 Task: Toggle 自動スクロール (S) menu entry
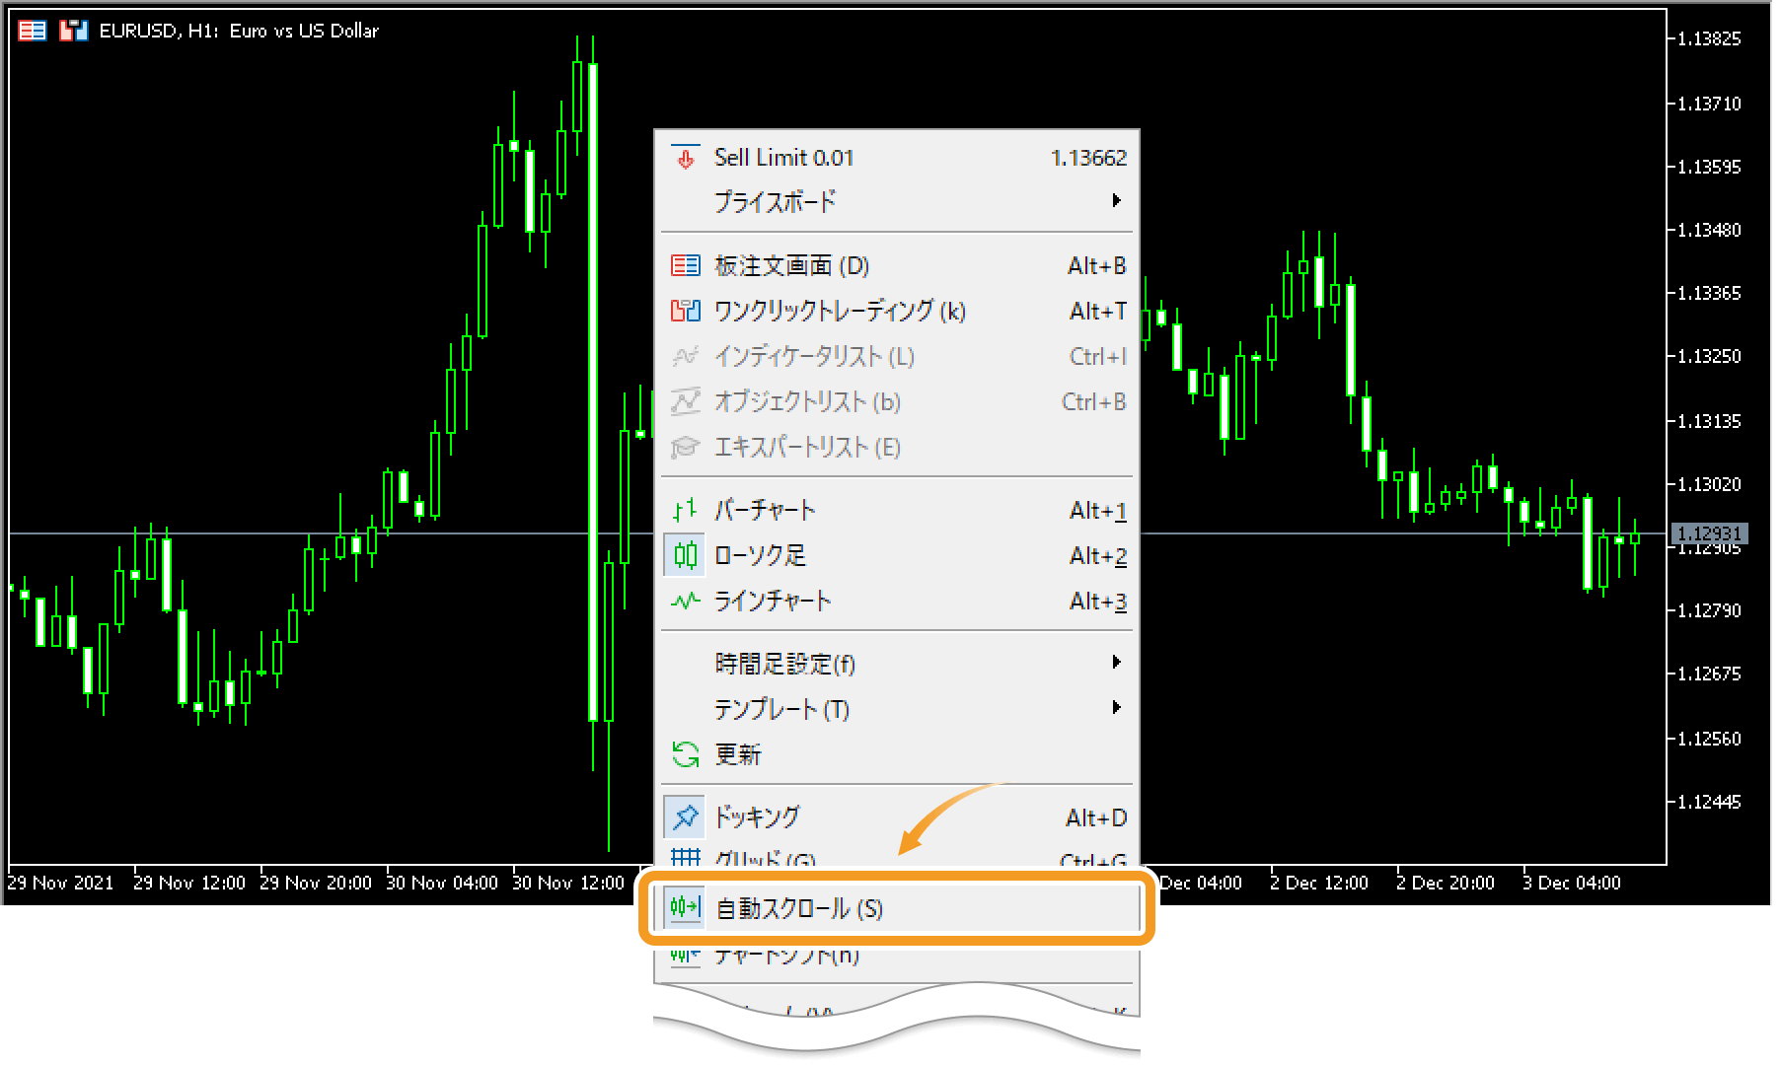[x=897, y=908]
